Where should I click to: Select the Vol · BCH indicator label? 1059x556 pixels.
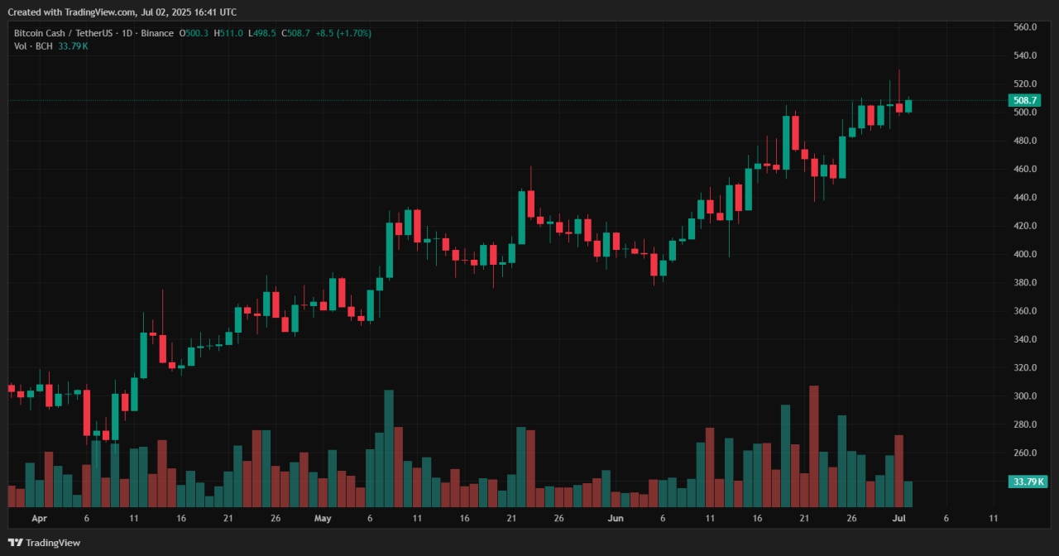point(33,46)
